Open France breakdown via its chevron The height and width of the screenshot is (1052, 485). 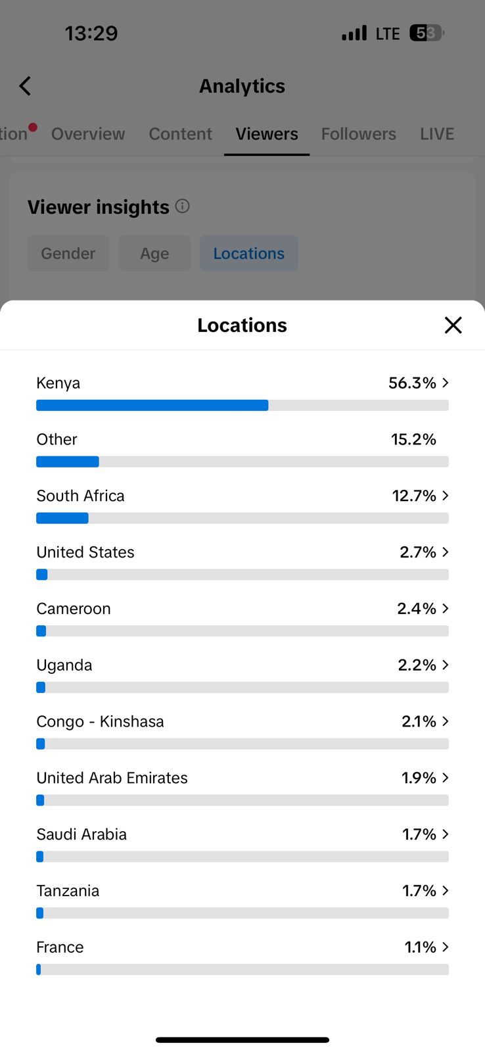tap(446, 947)
